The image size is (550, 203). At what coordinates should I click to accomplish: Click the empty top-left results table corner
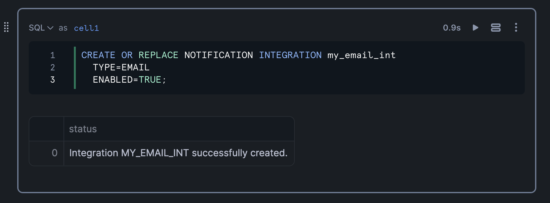(x=47, y=129)
